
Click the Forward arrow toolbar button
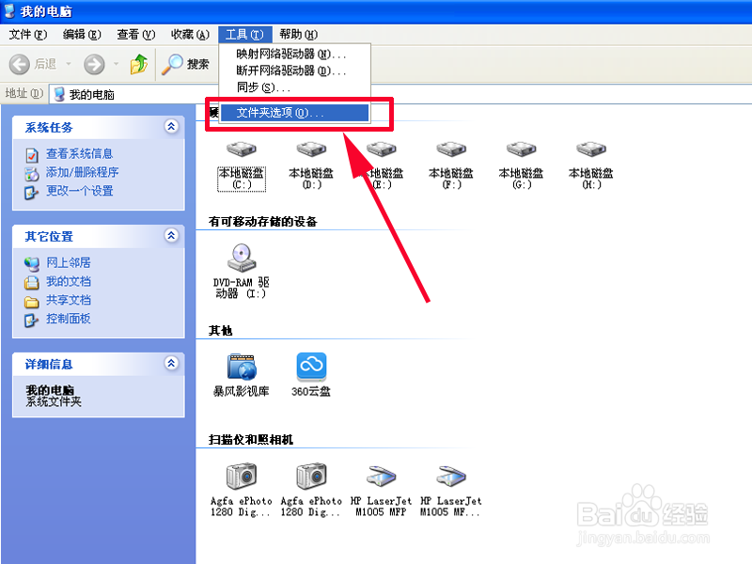coord(94,64)
